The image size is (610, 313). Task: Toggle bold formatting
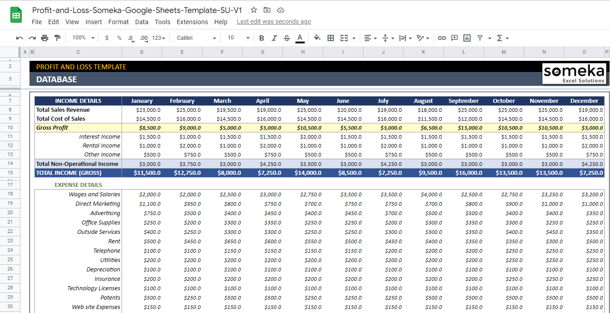pyautogui.click(x=262, y=38)
